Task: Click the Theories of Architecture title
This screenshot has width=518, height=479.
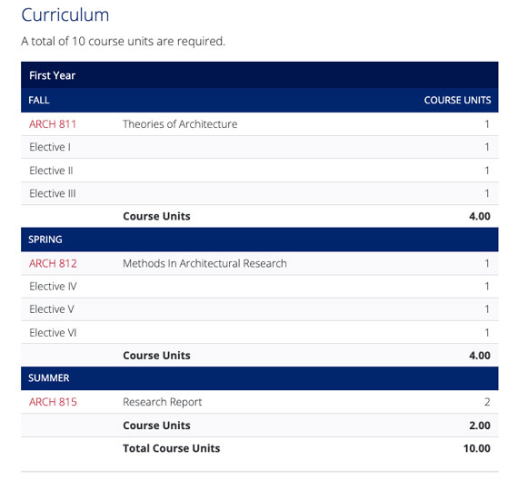Action: (180, 124)
